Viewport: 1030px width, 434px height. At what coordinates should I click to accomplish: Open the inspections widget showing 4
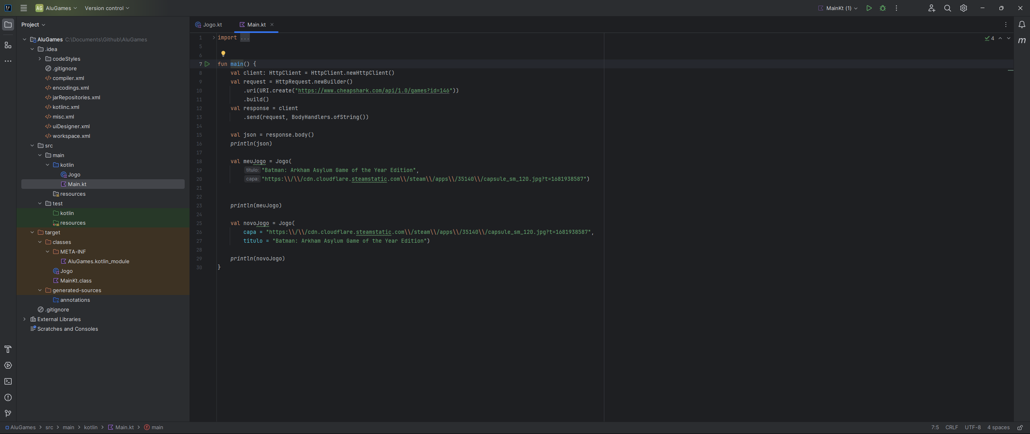[989, 38]
